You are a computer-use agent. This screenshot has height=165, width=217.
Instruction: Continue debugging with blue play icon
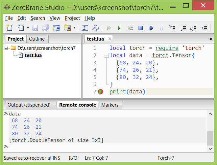point(151,28)
